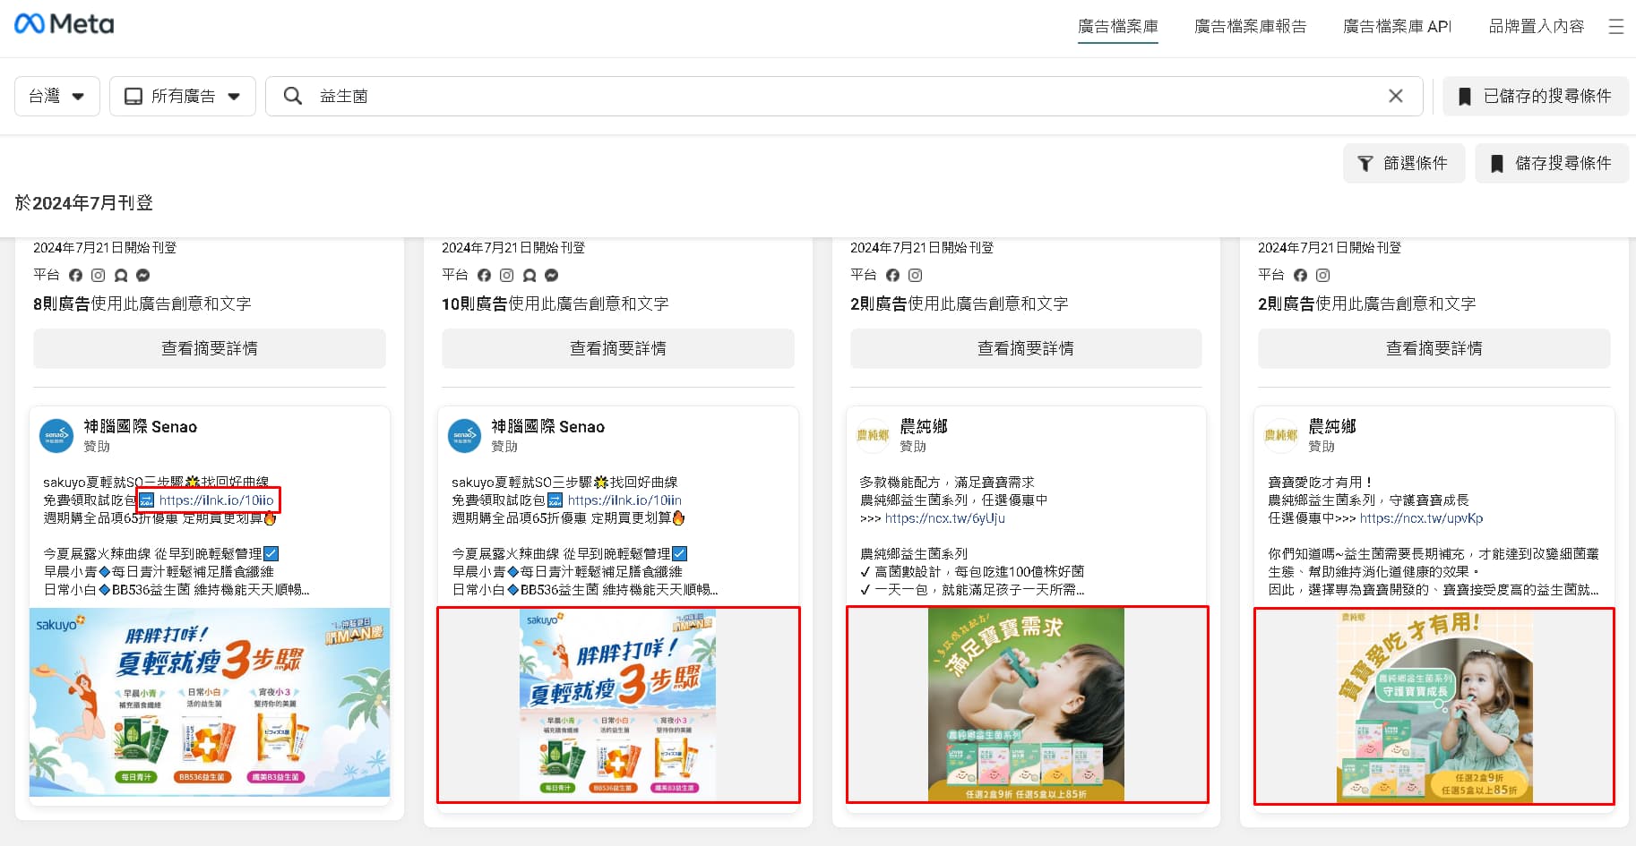
Task: Click the search field containing 益生菌
Action: [844, 96]
